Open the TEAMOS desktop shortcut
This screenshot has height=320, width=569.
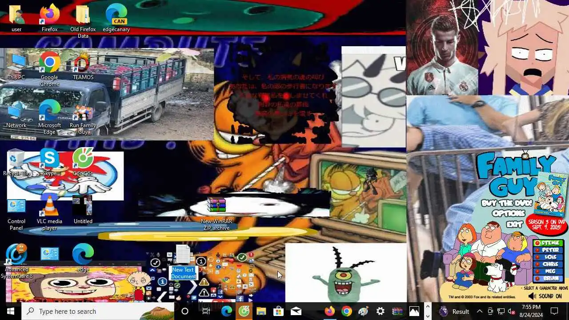(x=83, y=67)
